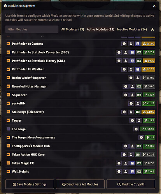This screenshot has width=161, height=194.
Task: Toggle the Revealed Notes Manager checkbox
Action: click(8, 86)
